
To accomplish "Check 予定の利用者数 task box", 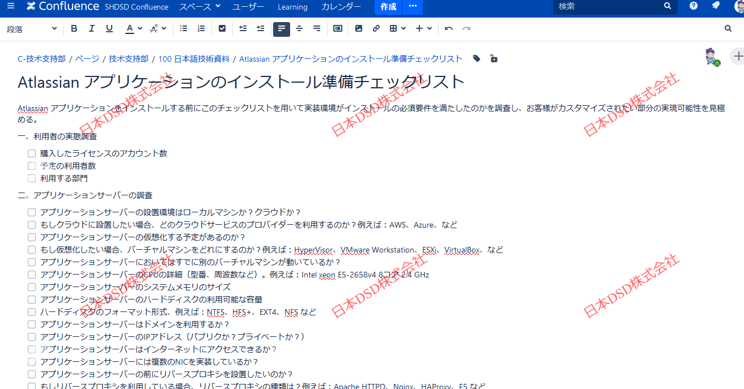I will [x=32, y=166].
